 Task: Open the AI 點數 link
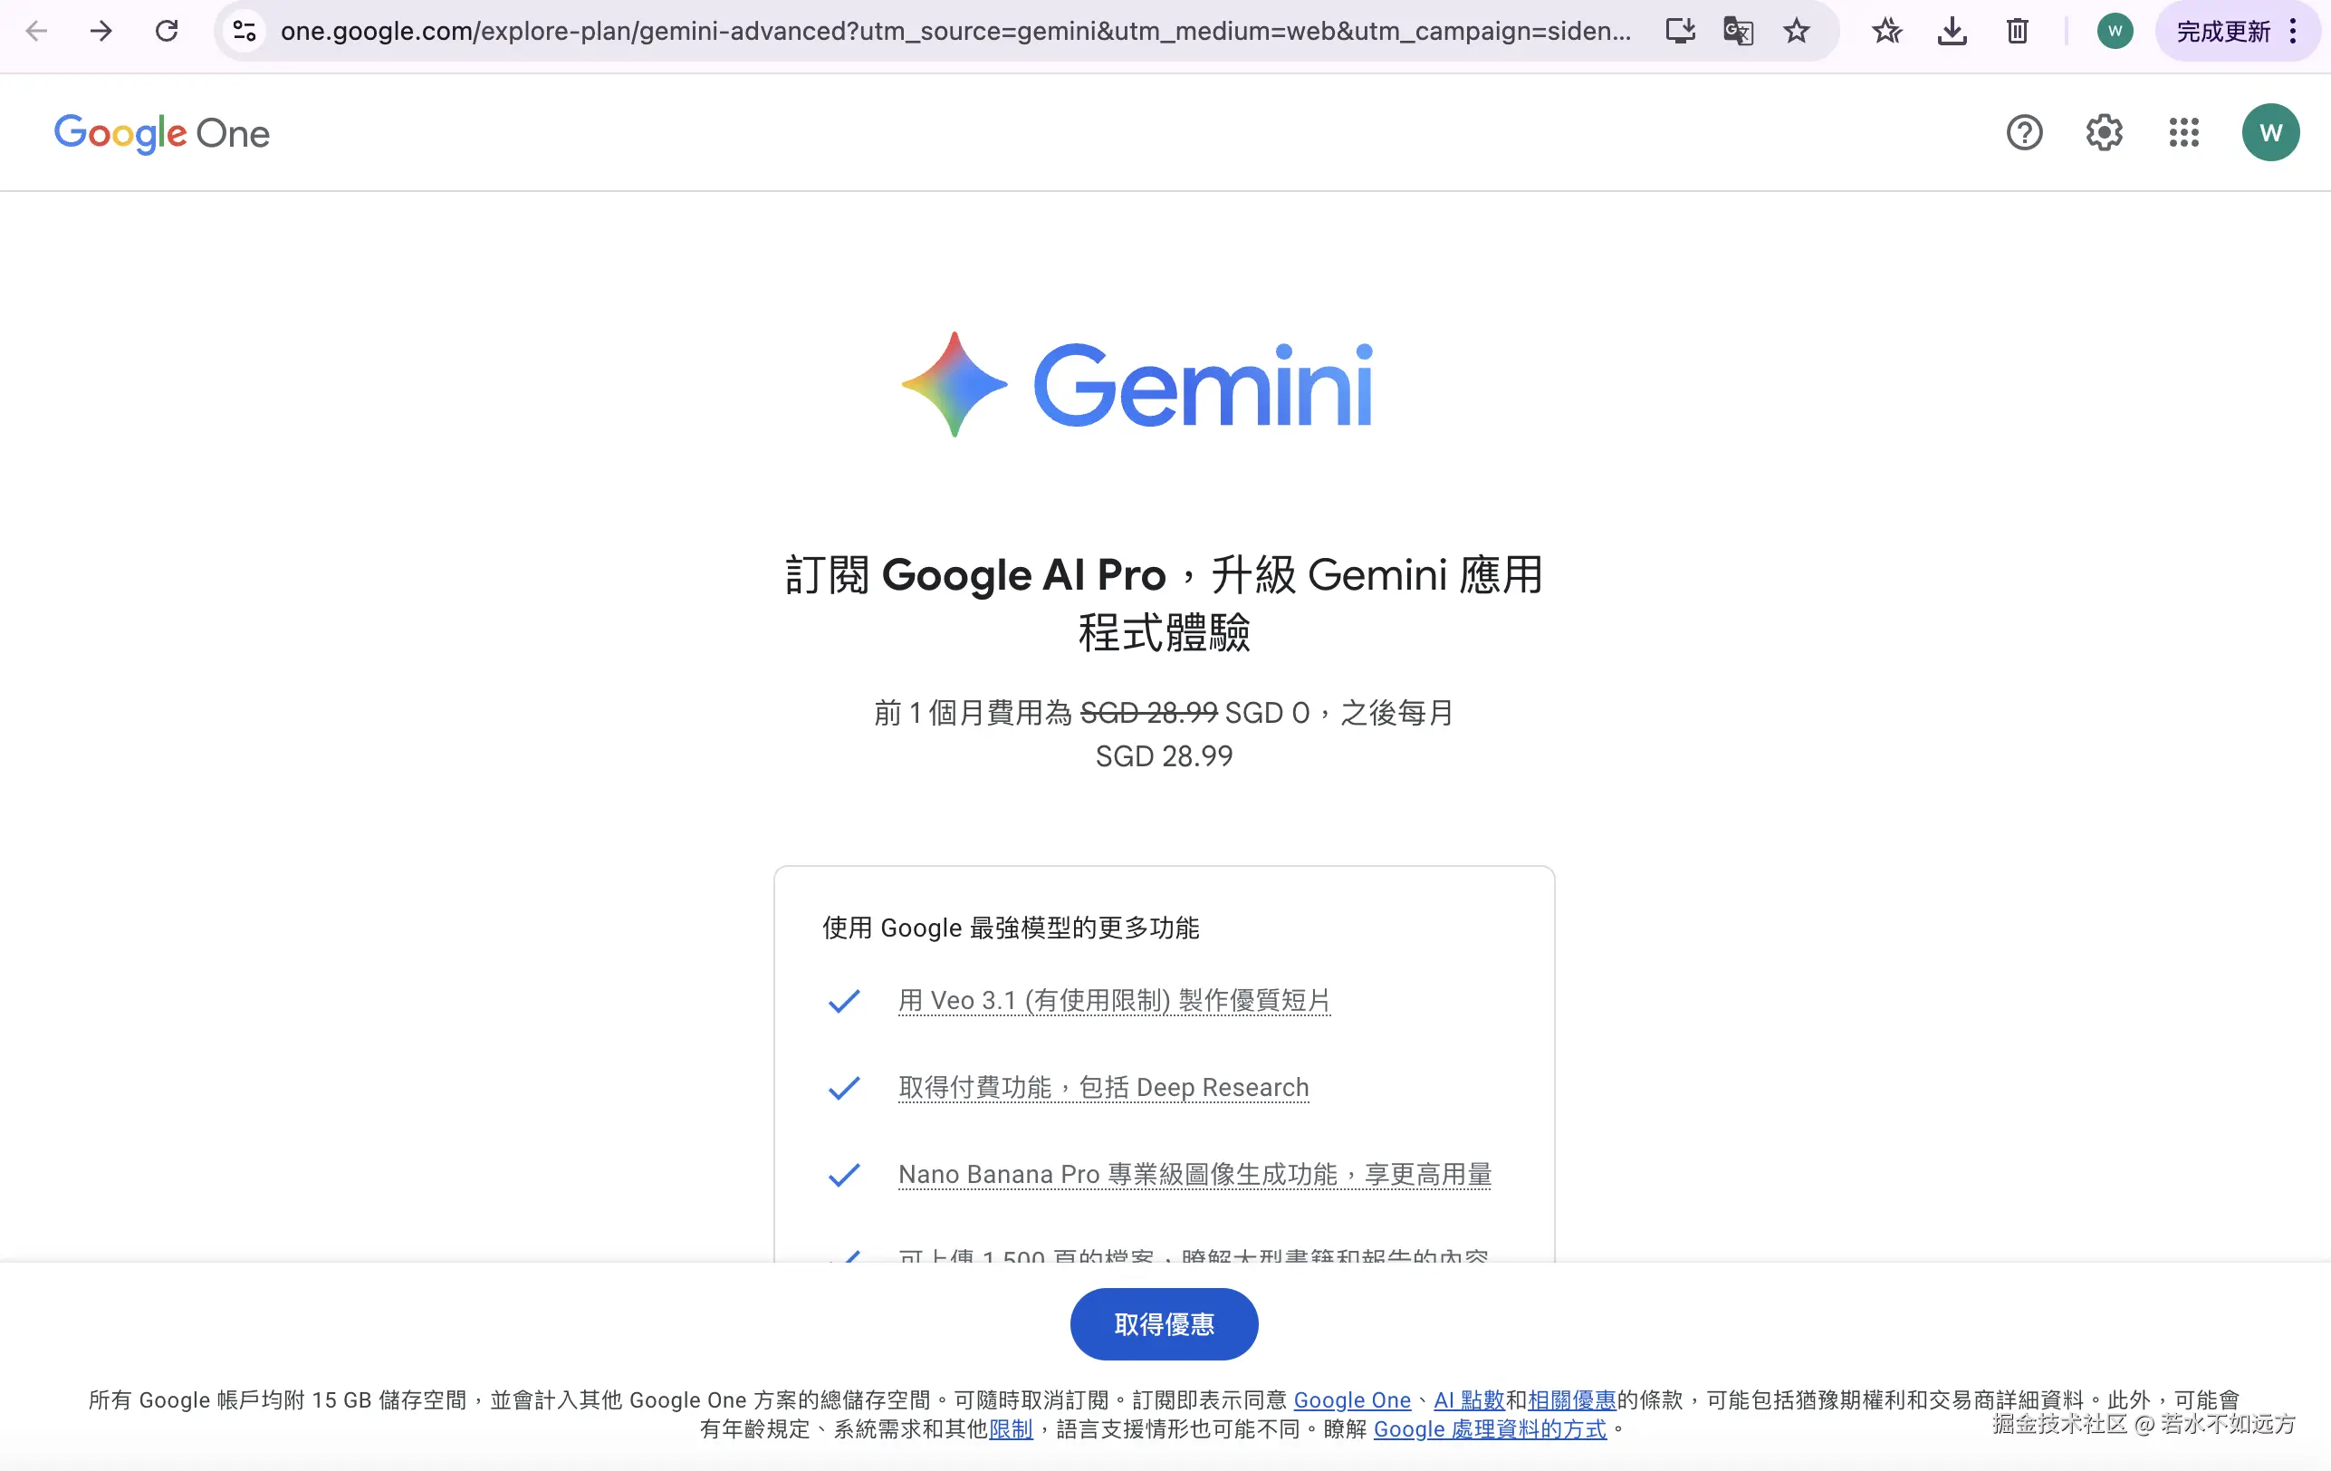point(1469,1400)
